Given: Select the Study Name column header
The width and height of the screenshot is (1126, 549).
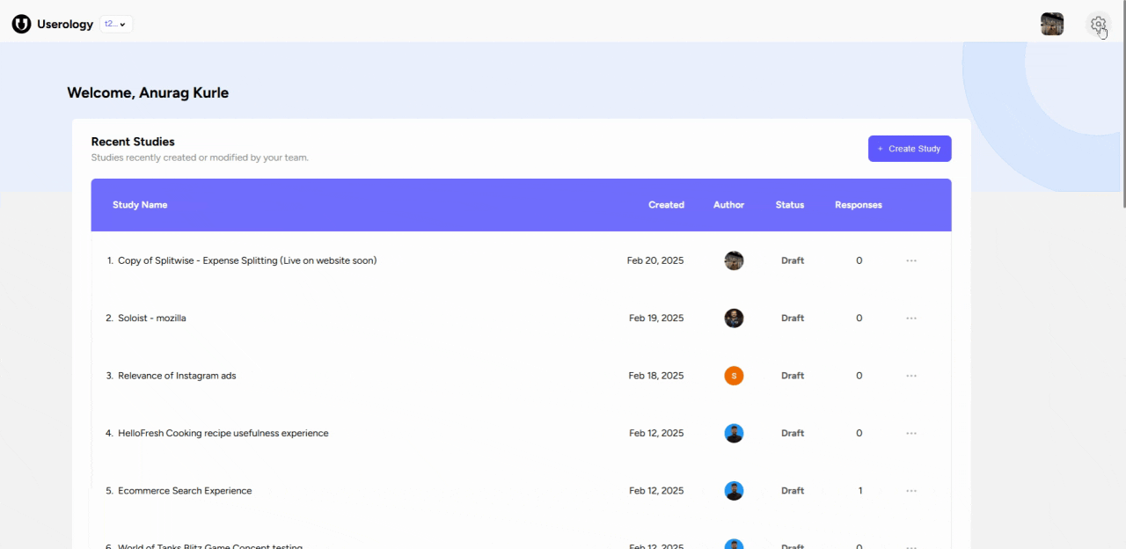Looking at the screenshot, I should click(140, 205).
